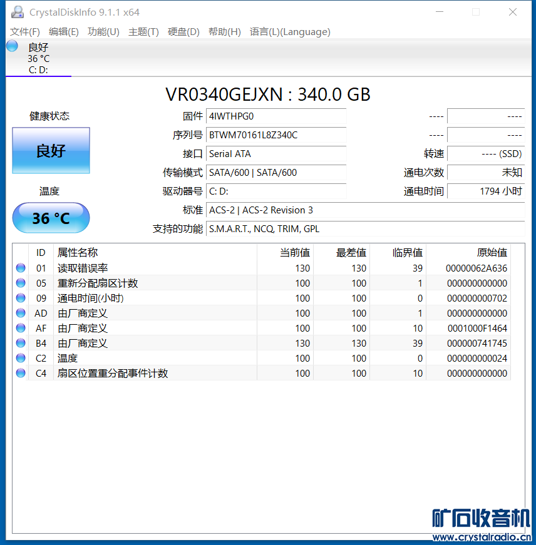Click status orb for attribute 05 row

(x=21, y=283)
